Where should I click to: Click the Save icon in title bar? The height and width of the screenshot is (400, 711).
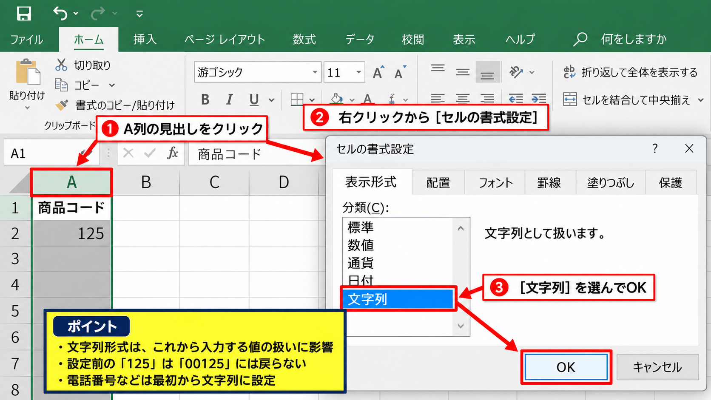[x=24, y=14]
